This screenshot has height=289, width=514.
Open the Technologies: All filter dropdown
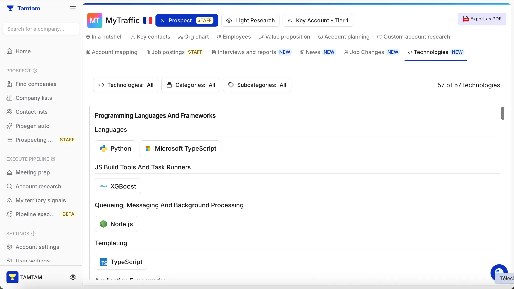pos(125,85)
